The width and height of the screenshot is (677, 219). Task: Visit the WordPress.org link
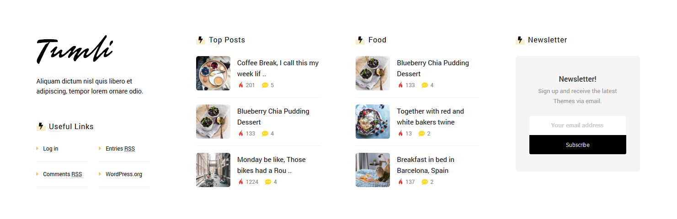tap(123, 174)
